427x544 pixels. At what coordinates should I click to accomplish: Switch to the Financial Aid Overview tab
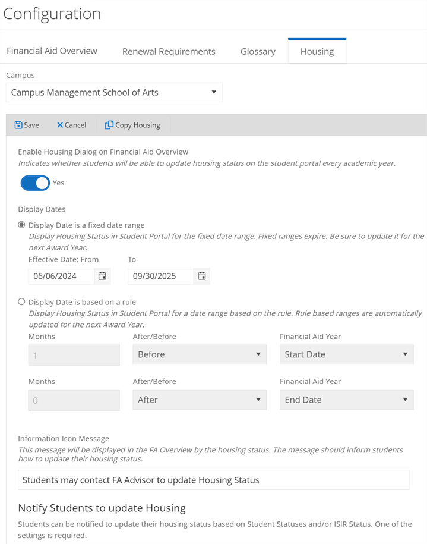(52, 51)
